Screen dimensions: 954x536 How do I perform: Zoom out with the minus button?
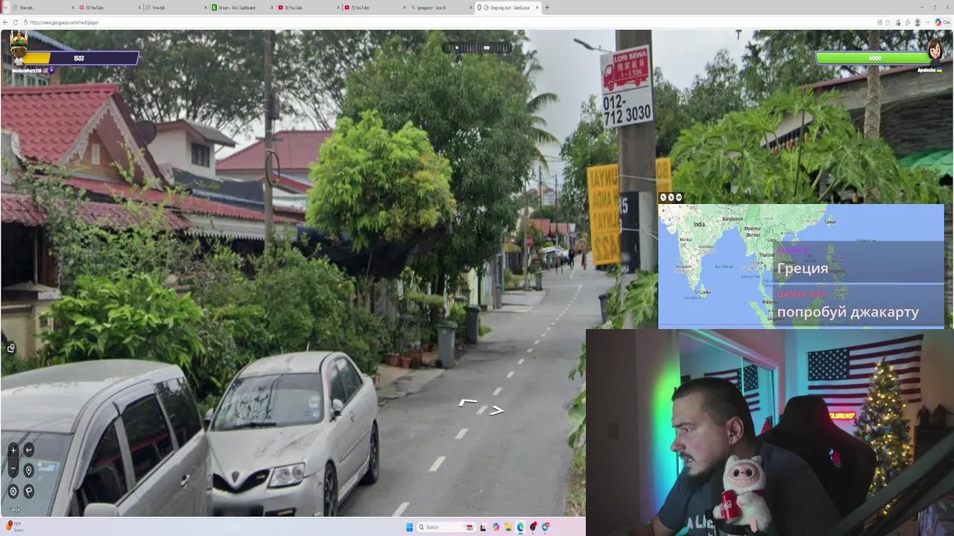pyautogui.click(x=13, y=469)
